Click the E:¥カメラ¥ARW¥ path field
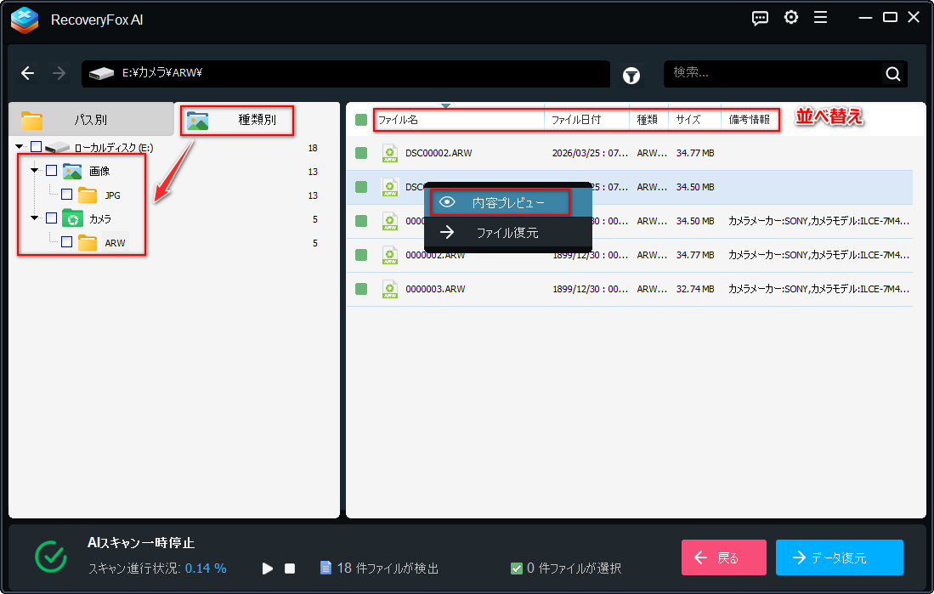The height and width of the screenshot is (594, 934). [346, 73]
